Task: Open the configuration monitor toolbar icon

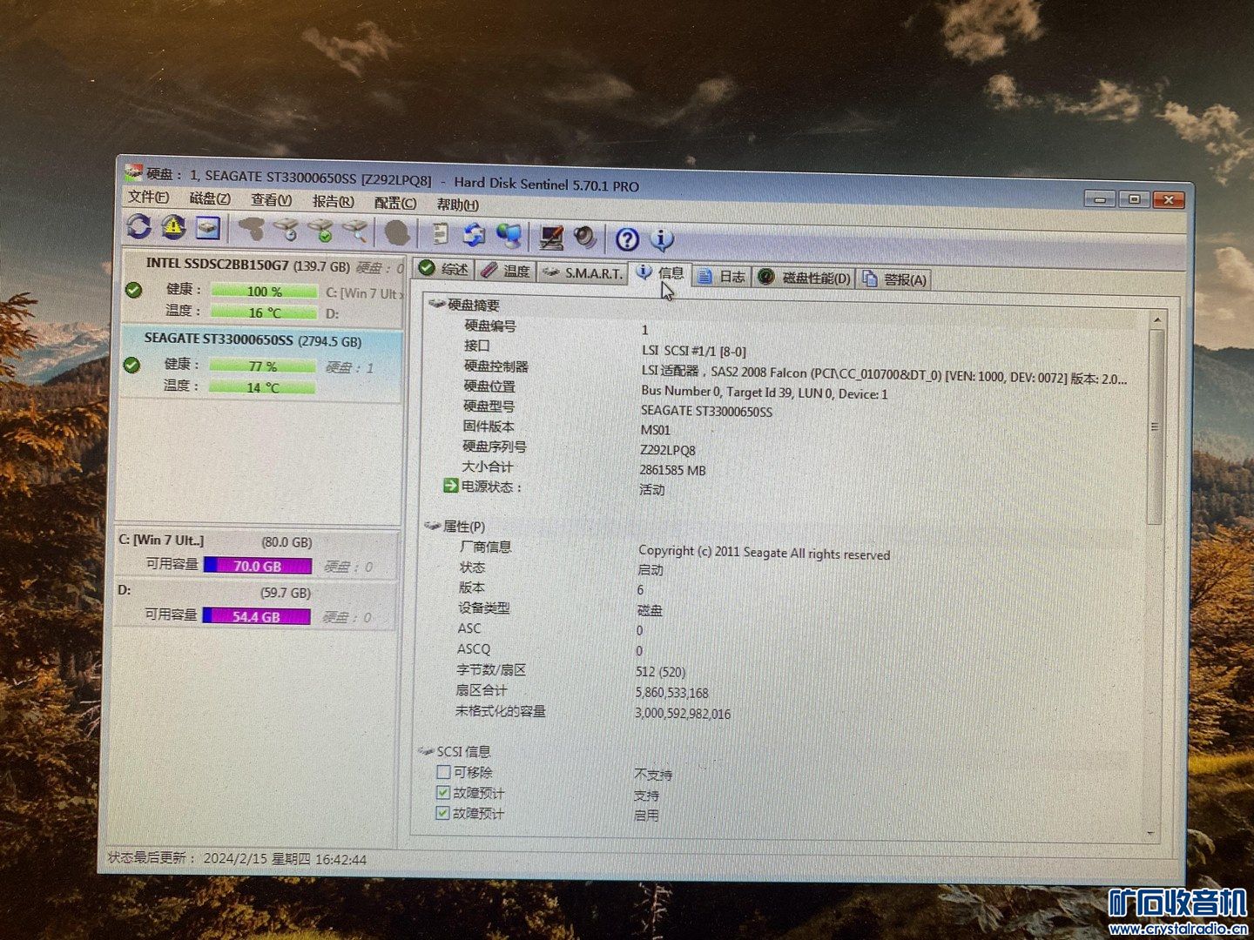Action: click(x=551, y=236)
